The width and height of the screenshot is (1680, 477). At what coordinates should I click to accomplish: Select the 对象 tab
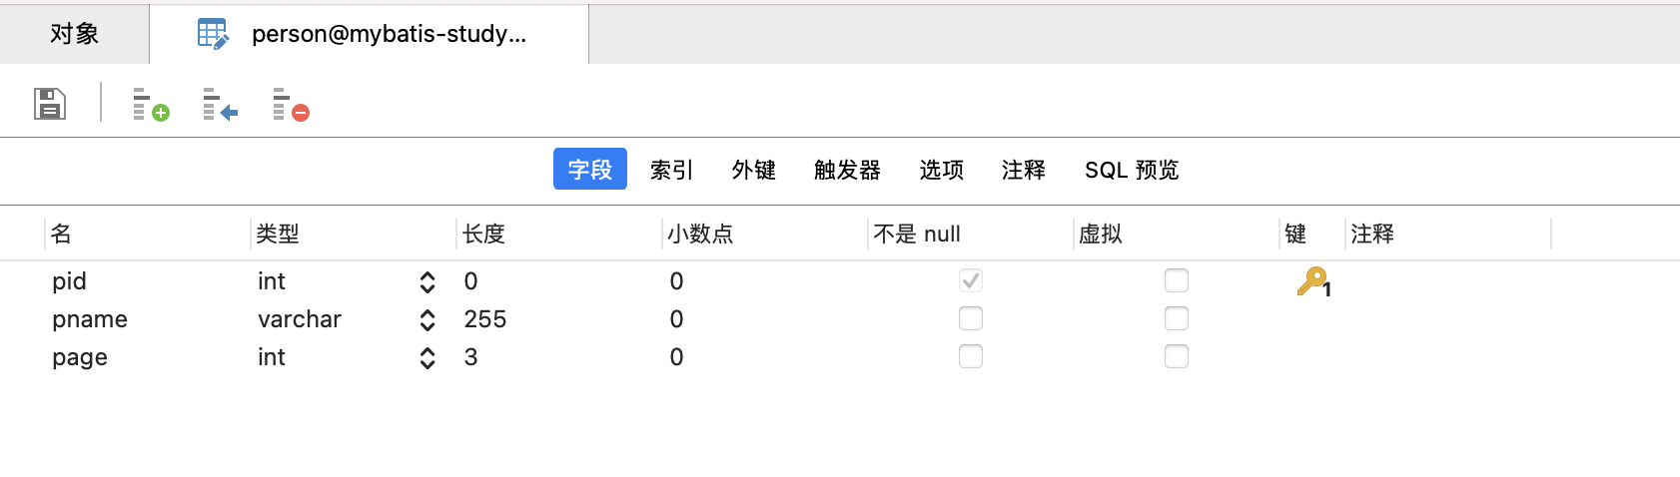pos(75,34)
